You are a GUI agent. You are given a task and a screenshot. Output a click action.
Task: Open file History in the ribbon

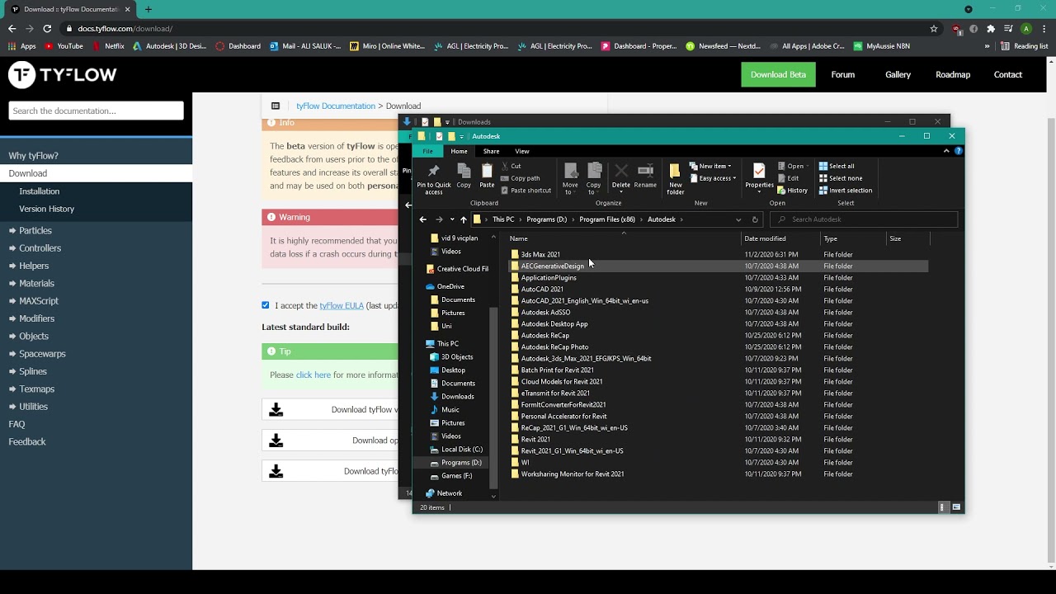click(x=793, y=191)
